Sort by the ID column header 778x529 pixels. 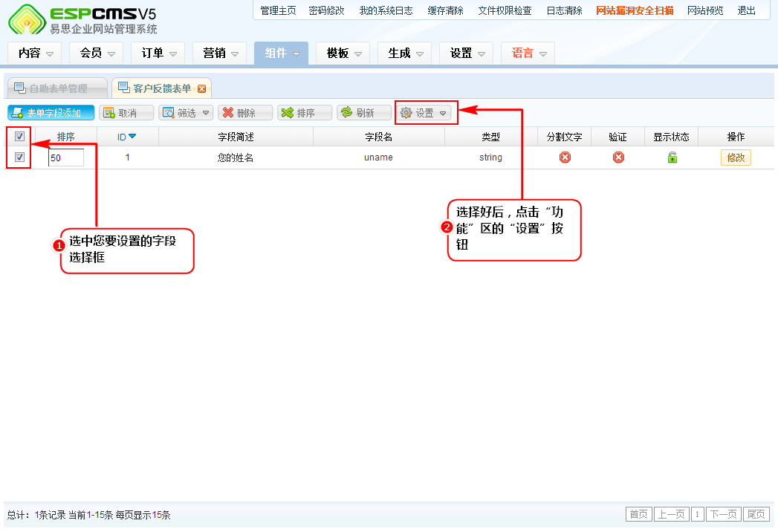tap(127, 137)
